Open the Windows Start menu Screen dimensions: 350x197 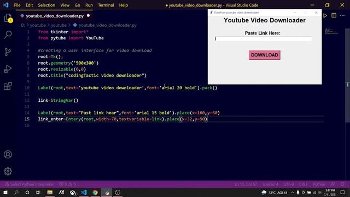click(5, 192)
